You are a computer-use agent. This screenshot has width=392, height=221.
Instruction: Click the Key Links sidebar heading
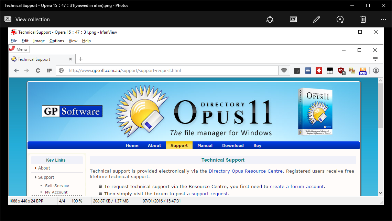pyautogui.click(x=56, y=160)
